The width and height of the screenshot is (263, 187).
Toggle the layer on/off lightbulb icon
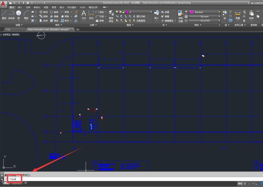(117, 12)
